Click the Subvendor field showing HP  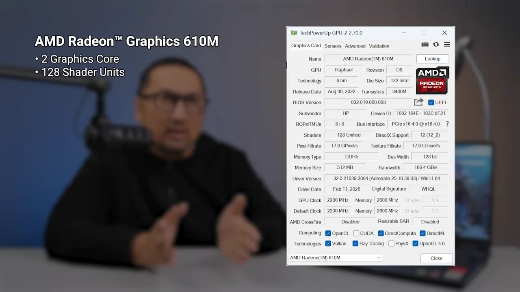346,113
